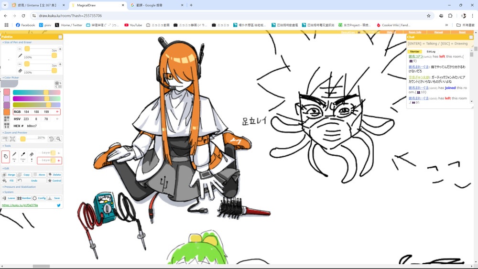Select the hand/pan tool in Tools
This screenshot has height=269, width=478.
click(x=6, y=157)
